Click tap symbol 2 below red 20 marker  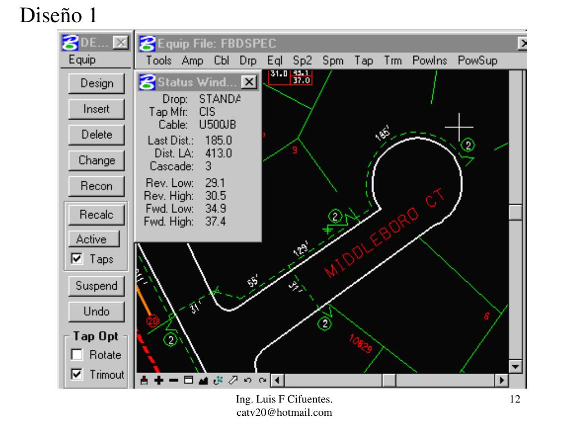coord(170,340)
